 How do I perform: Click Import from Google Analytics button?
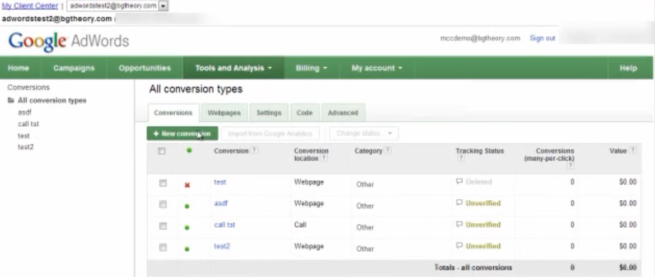click(270, 134)
